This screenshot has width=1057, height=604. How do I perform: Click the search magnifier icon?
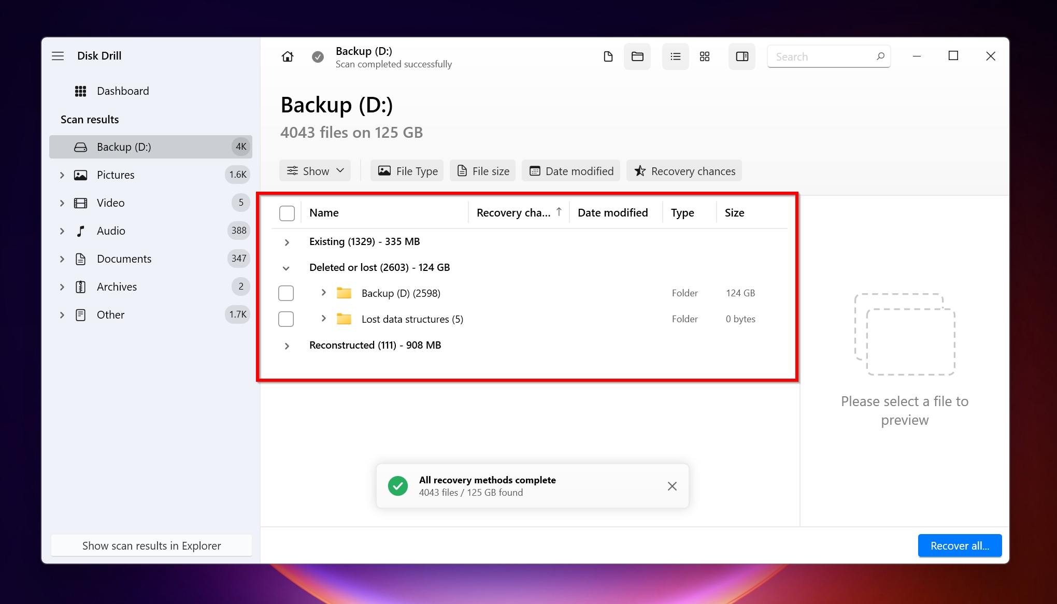point(880,56)
